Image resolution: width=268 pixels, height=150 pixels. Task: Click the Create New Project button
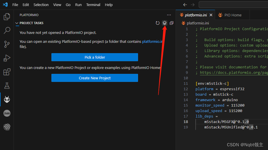95,78
